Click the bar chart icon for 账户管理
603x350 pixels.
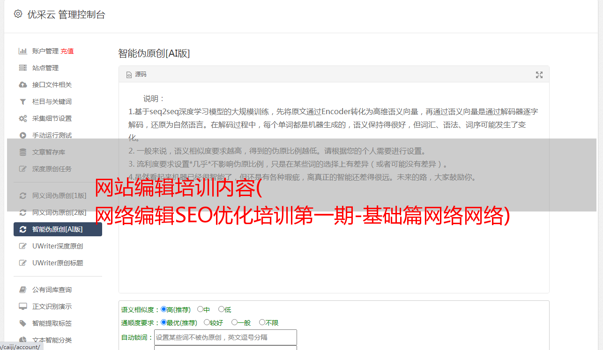pyautogui.click(x=22, y=51)
